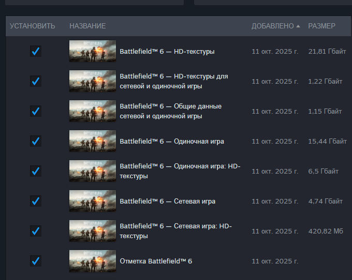Toggle checkbox for Отметка Battlefield 6

click(36, 261)
